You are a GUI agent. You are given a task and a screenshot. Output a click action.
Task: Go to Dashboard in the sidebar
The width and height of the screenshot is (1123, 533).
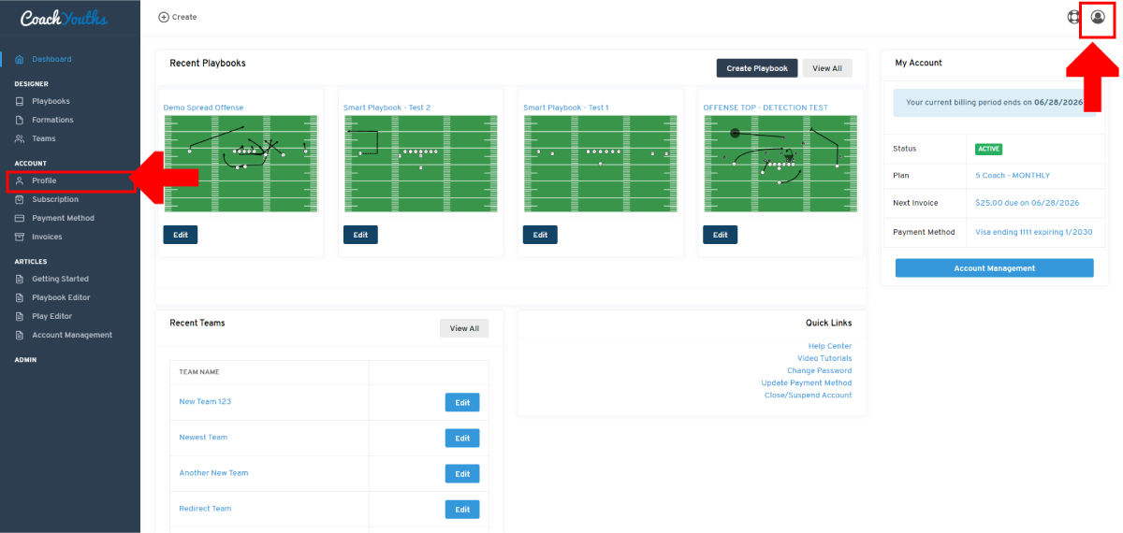tap(51, 59)
